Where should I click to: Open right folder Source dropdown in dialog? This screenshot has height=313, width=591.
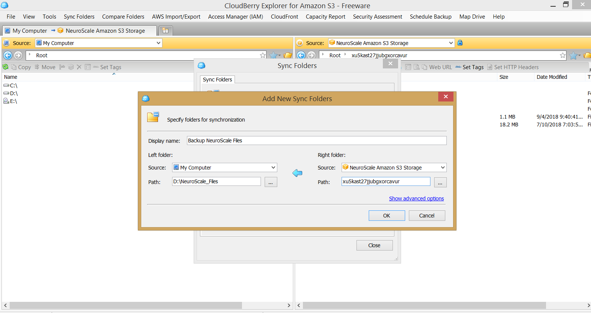pyautogui.click(x=443, y=168)
